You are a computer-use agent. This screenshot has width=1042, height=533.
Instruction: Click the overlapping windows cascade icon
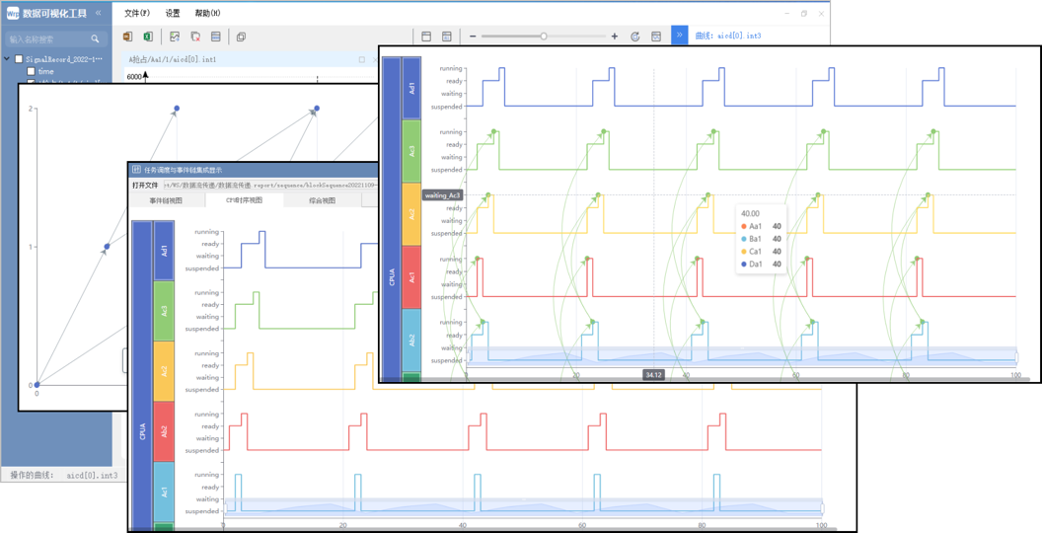pos(241,37)
